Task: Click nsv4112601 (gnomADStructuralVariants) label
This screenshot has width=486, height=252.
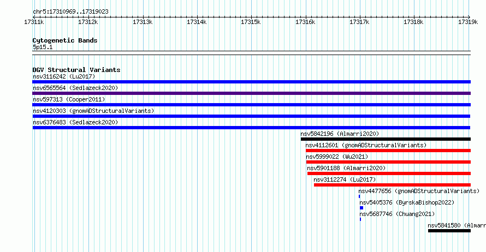Action: pyautogui.click(x=366, y=145)
